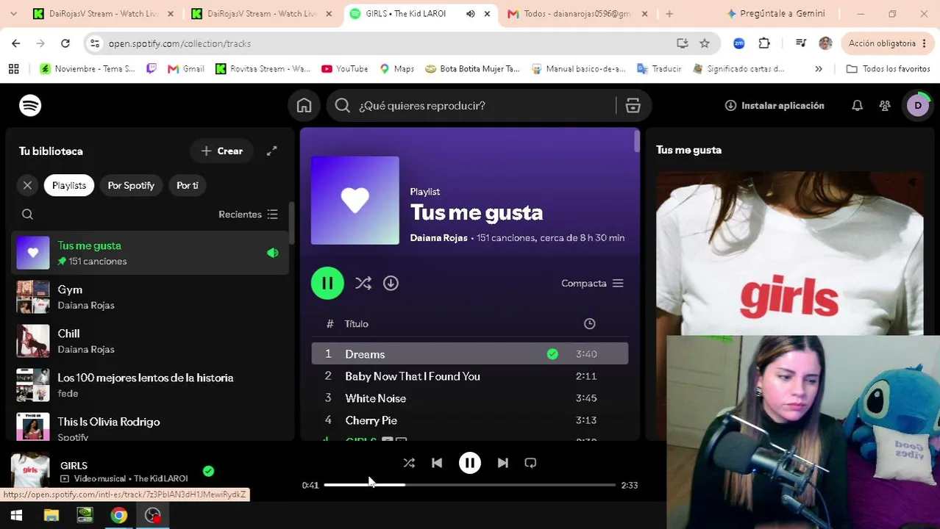Open The Kid LAROI artist link

[x=160, y=479]
